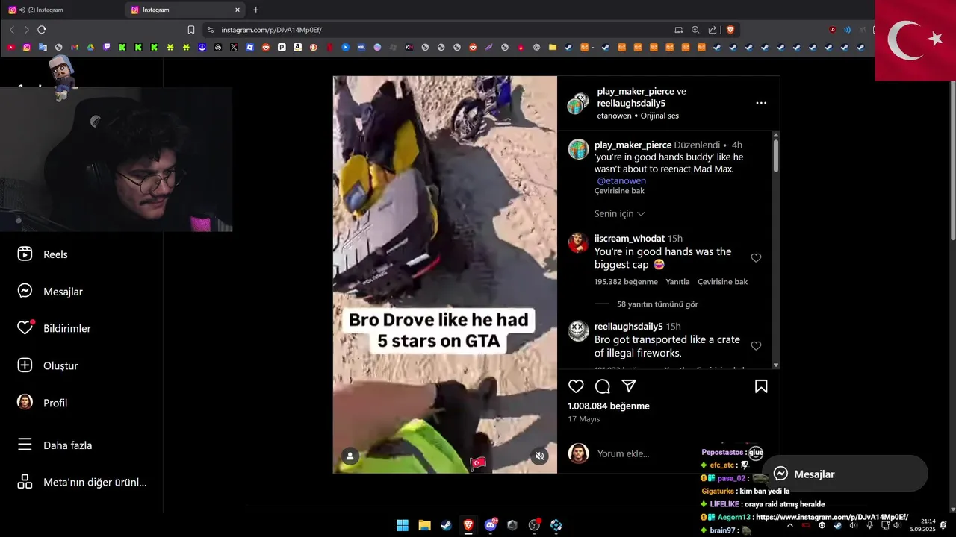The image size is (956, 537).
Task: Open the yellow folder bookmark
Action: pyautogui.click(x=553, y=47)
